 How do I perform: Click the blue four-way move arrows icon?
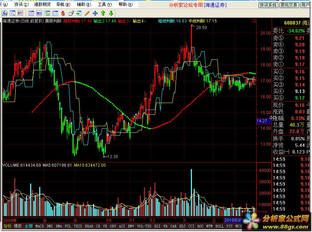pyautogui.click(x=95, y=13)
